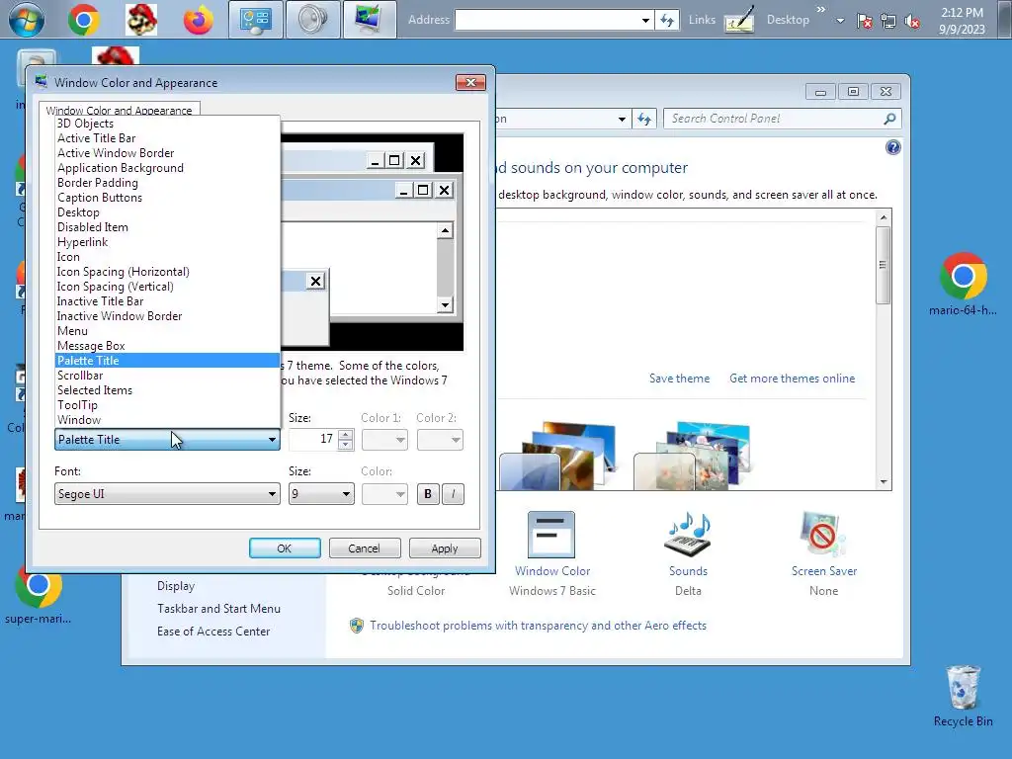This screenshot has width=1012, height=759.
Task: Open the Mario icon on the taskbar
Action: 141,20
